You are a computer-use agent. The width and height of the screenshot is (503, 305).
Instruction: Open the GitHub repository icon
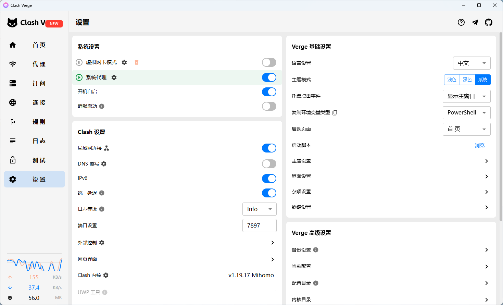click(489, 22)
